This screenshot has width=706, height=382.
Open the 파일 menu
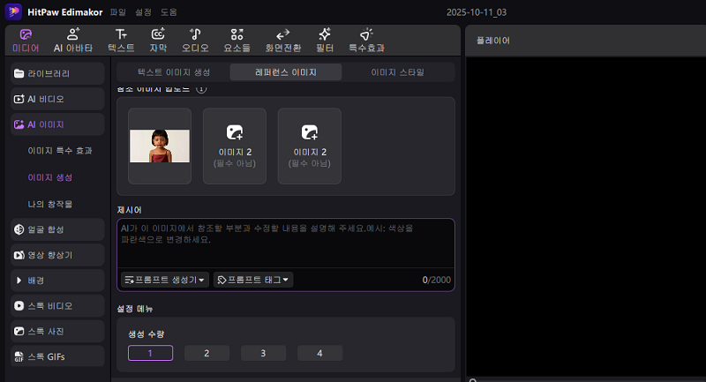(x=118, y=13)
